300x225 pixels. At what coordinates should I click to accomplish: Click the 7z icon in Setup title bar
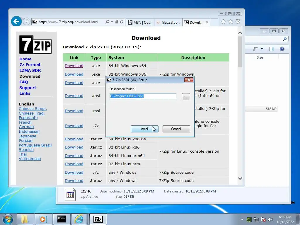tap(109, 80)
